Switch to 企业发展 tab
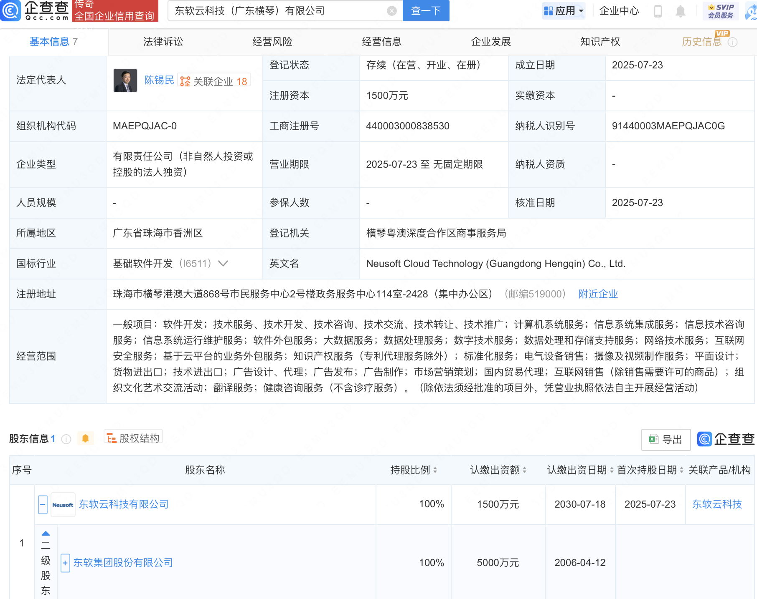This screenshot has width=757, height=599. (x=491, y=42)
